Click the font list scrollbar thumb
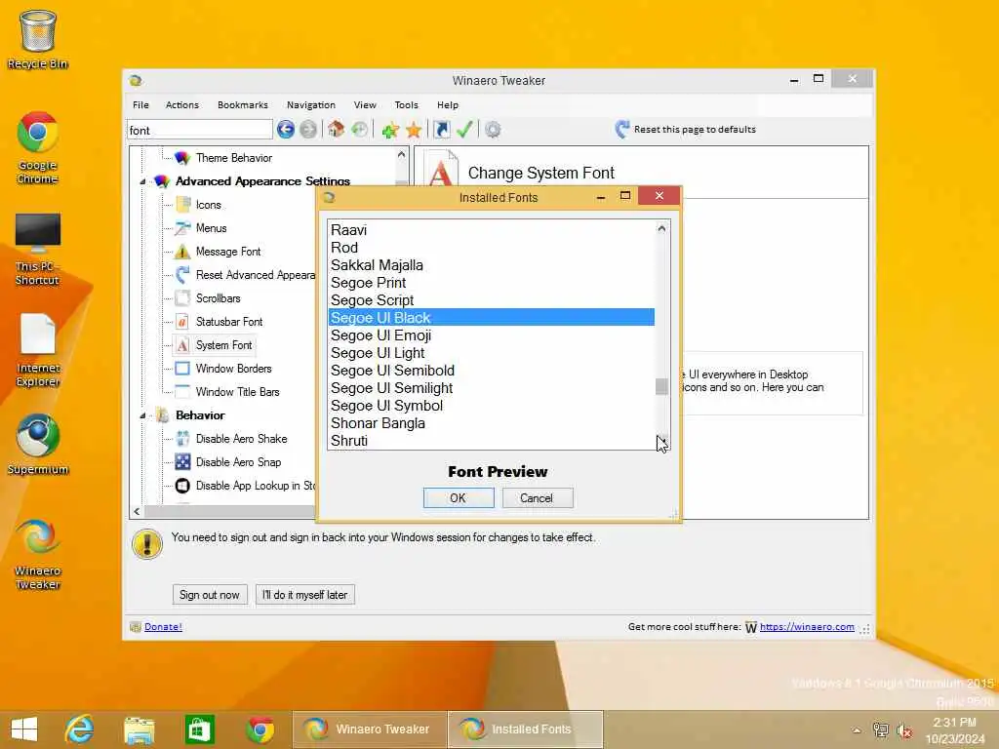The height and width of the screenshot is (749, 999). [x=661, y=386]
